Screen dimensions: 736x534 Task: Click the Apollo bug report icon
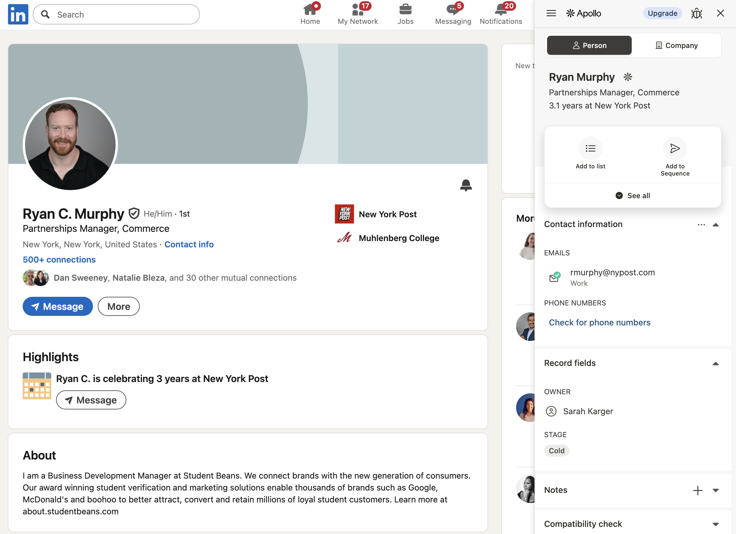696,13
